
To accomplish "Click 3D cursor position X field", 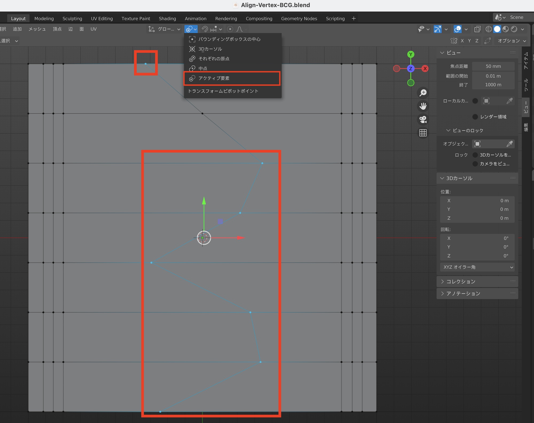I will coord(477,201).
